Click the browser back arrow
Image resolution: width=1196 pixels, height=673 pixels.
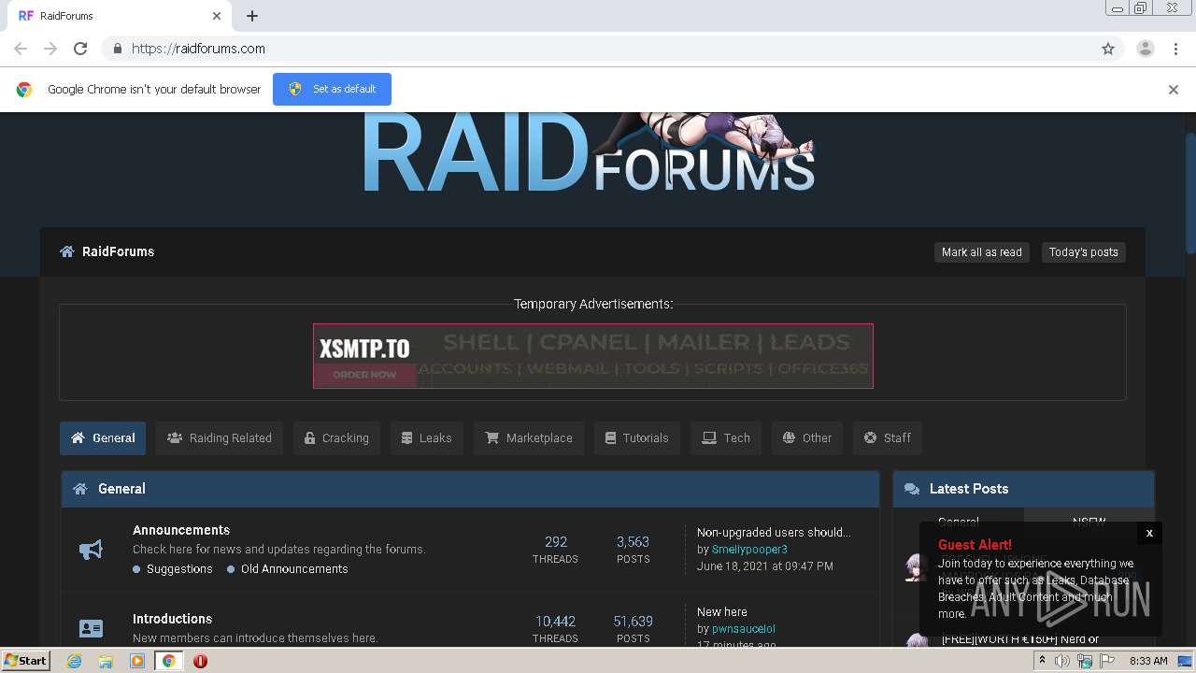pyautogui.click(x=21, y=49)
